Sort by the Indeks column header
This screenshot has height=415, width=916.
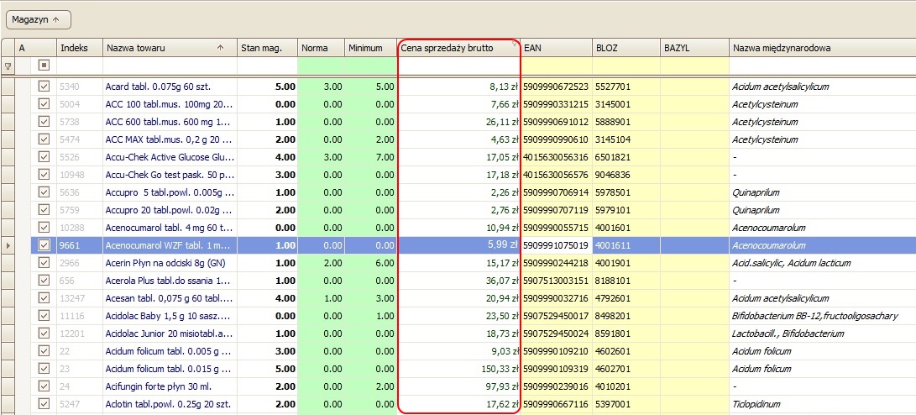coord(79,49)
